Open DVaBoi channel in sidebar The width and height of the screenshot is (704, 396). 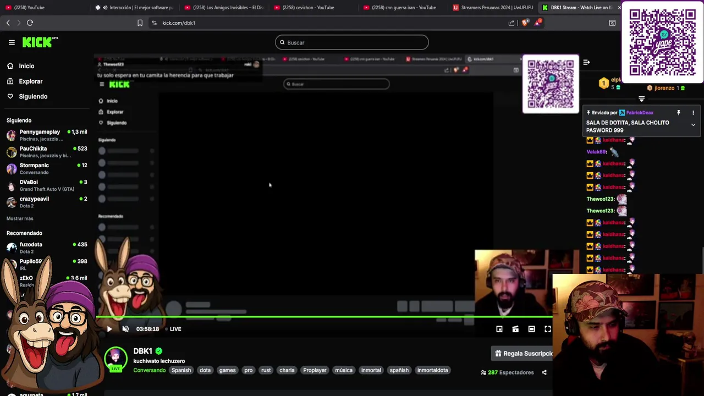(x=47, y=185)
